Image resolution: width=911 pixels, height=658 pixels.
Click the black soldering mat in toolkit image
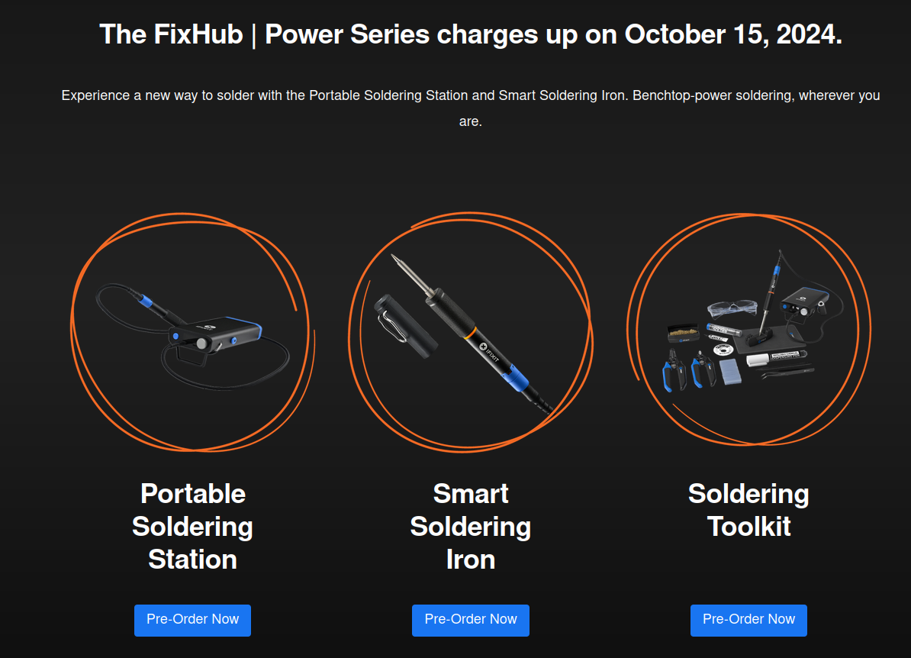pyautogui.click(x=768, y=340)
